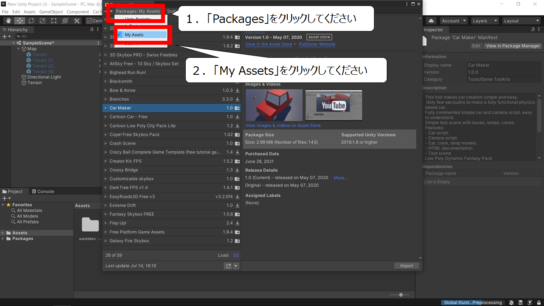The image size is (544, 306).
Task: Toggle the Hierarchy panel lock
Action: click(x=92, y=30)
